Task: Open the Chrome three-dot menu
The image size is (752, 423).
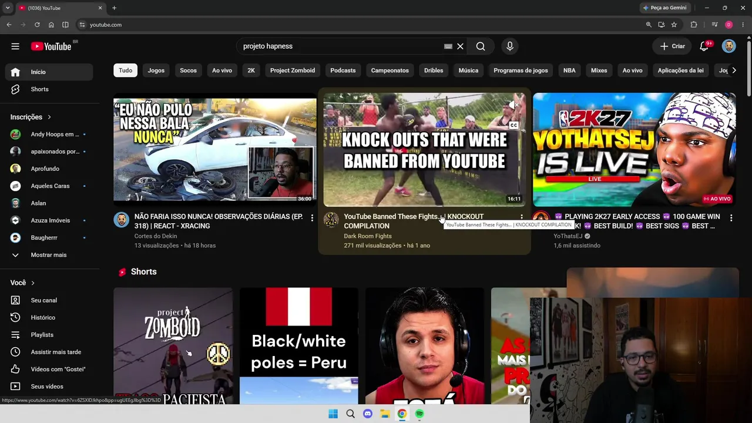Action: 743,25
